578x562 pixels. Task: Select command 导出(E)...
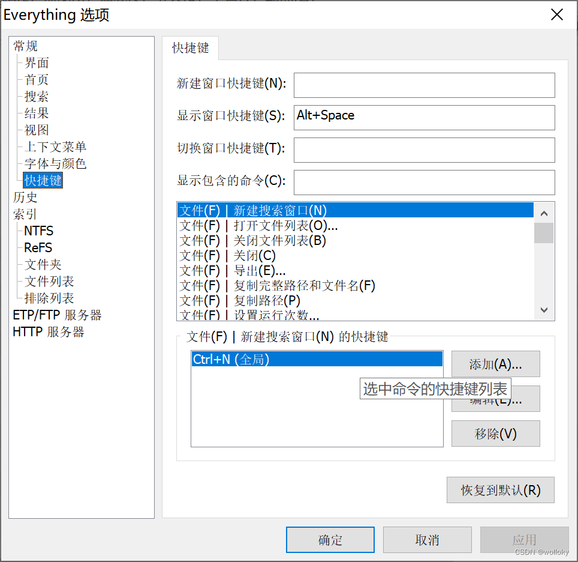click(356, 271)
